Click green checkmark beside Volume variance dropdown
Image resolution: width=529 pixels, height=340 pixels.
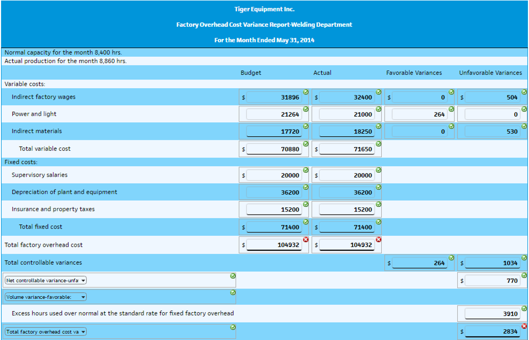232,293
